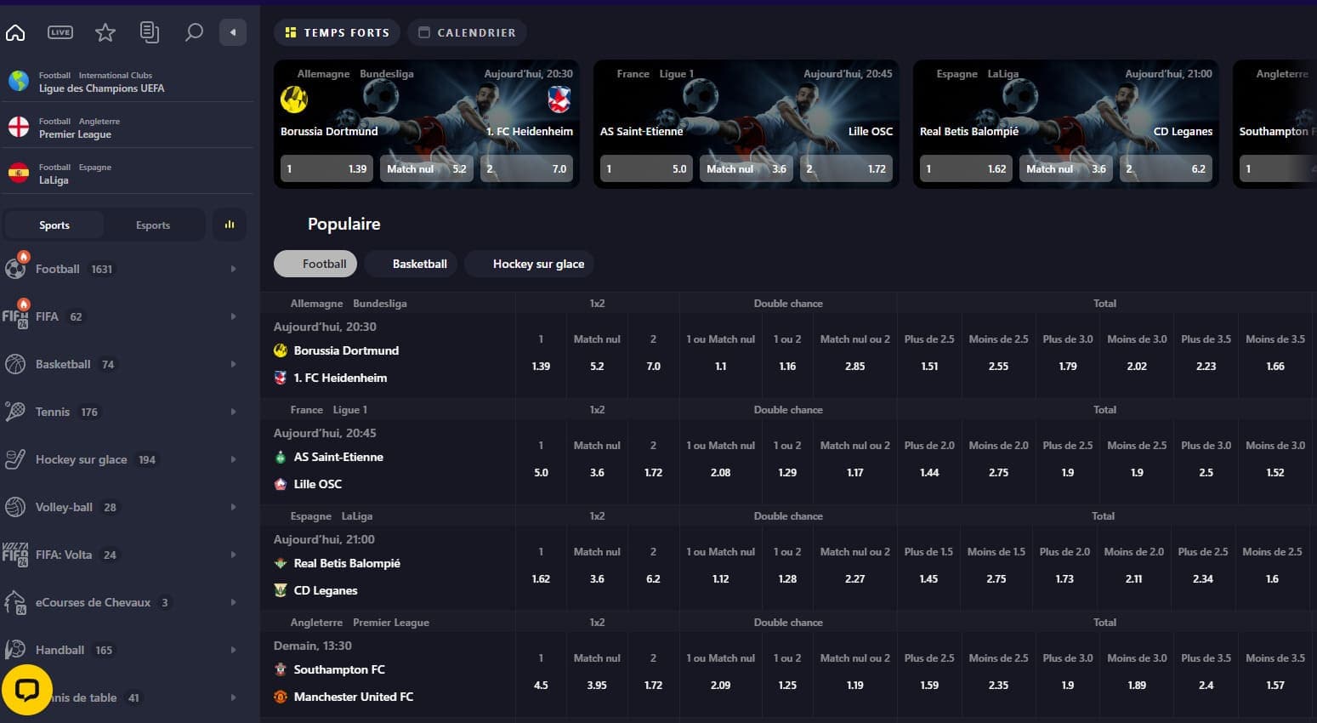The height and width of the screenshot is (723, 1317).
Task: Expand the Handball category arrow
Action: [234, 650]
